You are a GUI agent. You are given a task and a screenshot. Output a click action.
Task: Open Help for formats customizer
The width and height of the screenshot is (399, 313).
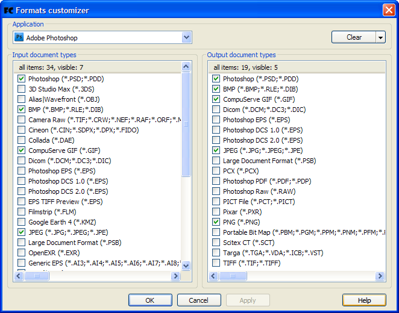364,300
